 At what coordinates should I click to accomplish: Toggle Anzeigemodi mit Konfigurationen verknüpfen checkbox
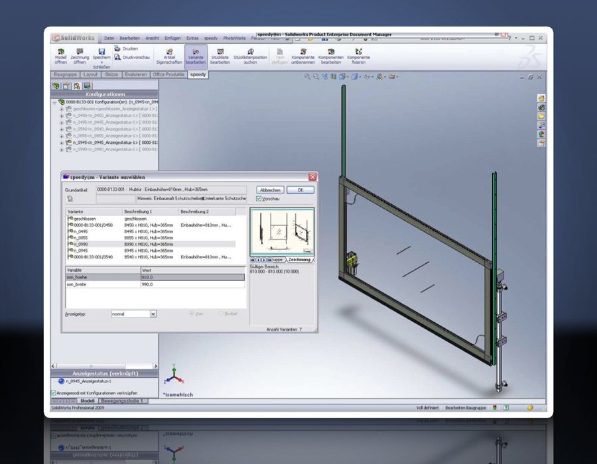click(x=53, y=393)
